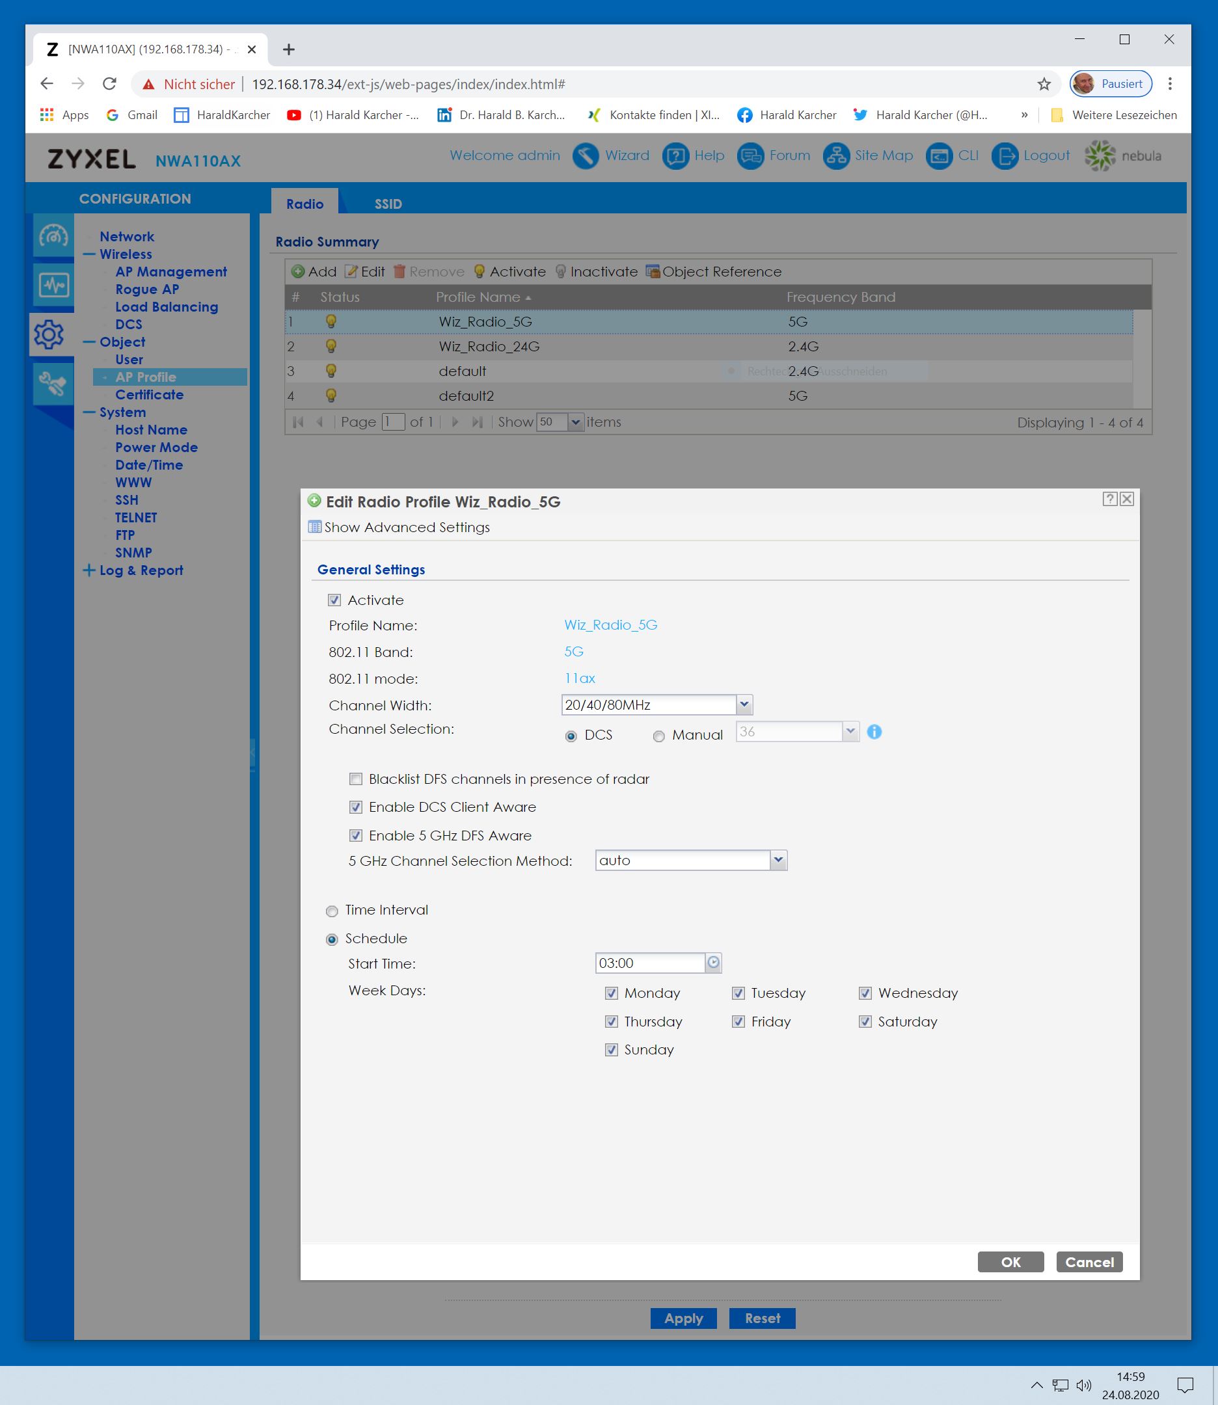Click the Logout icon
The image size is (1218, 1405).
click(x=1004, y=155)
